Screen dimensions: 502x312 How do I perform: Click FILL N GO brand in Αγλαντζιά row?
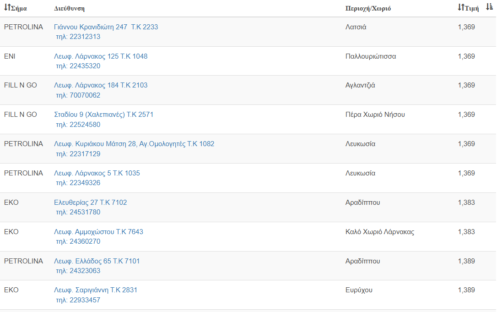(21, 85)
